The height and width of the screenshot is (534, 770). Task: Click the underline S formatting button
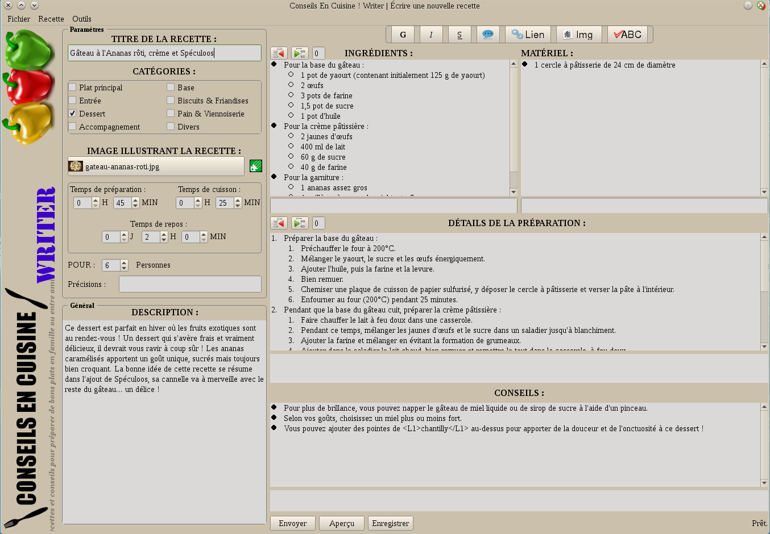click(459, 35)
